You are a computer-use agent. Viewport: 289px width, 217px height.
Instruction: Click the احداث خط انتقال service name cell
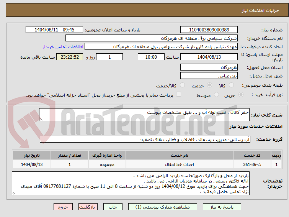(180, 164)
